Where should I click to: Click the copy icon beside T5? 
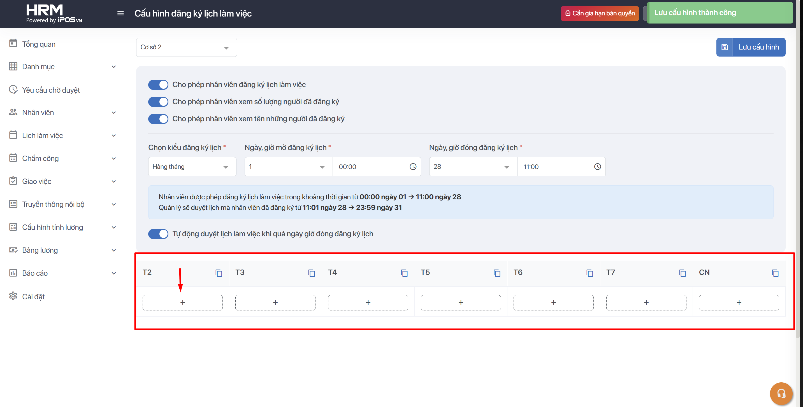tap(497, 273)
